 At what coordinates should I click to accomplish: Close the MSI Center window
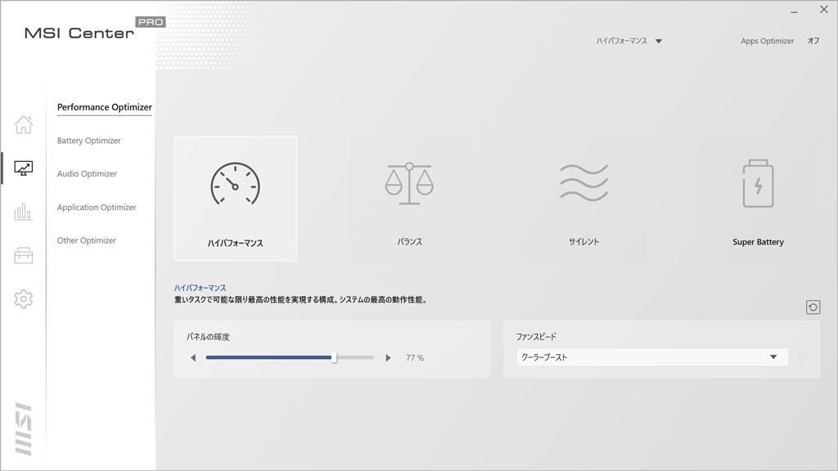coord(824,10)
